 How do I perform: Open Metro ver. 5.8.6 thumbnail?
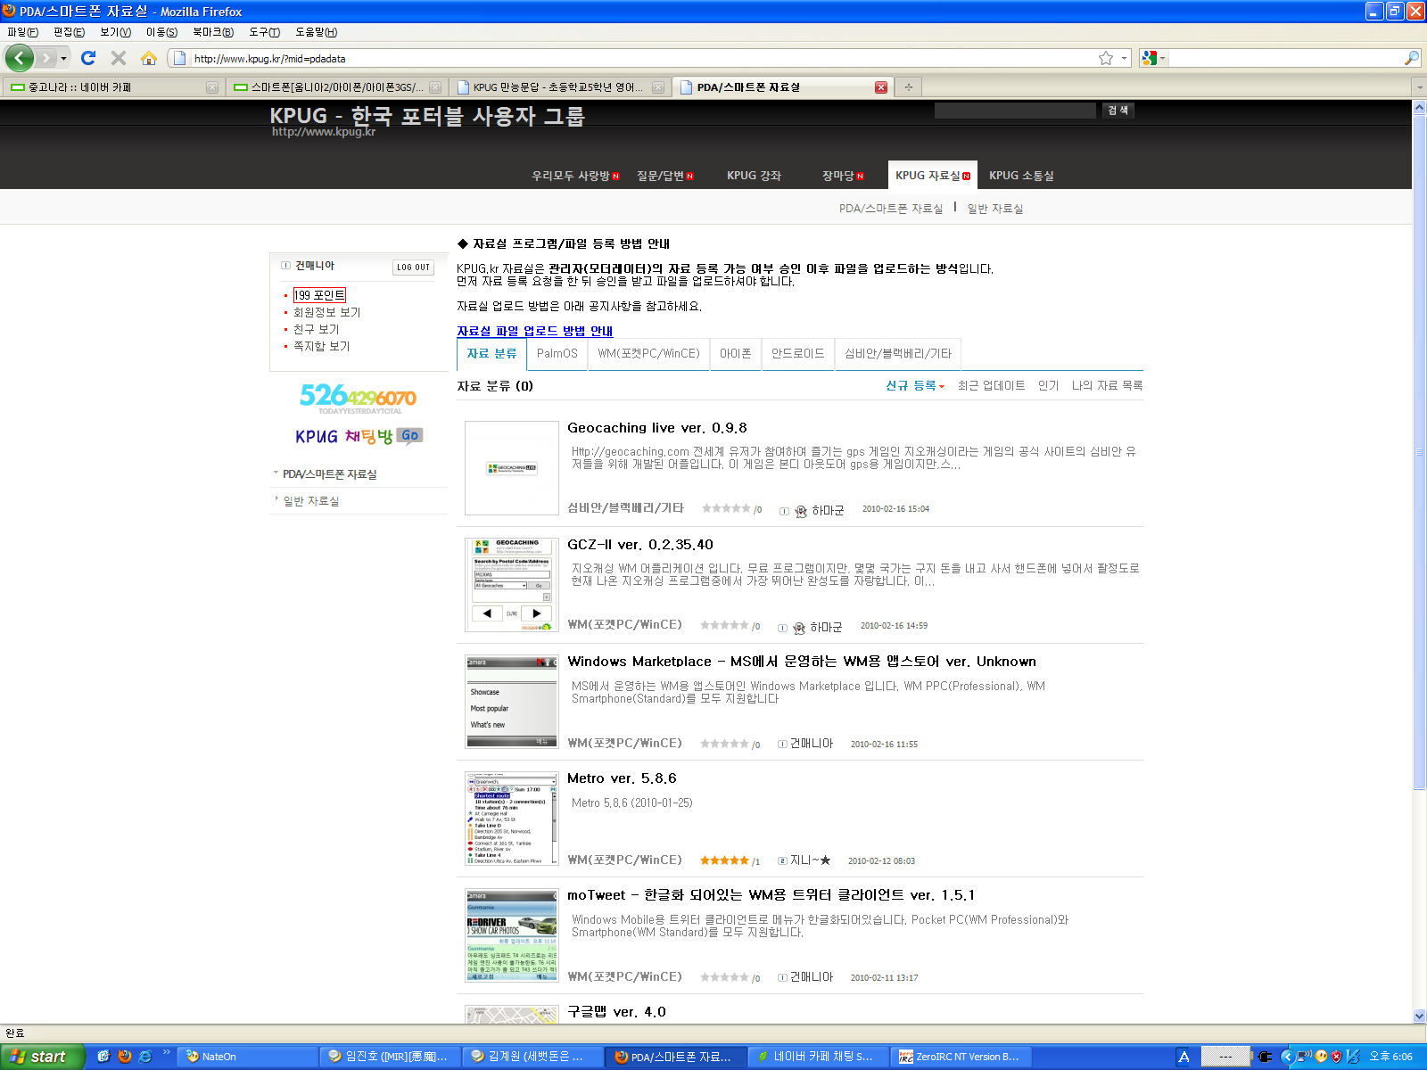(512, 819)
